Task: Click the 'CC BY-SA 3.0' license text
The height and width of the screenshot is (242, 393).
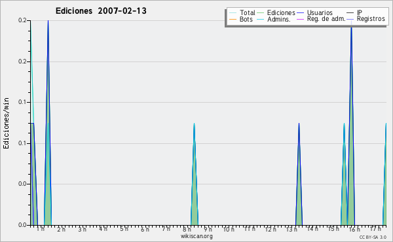Action: [x=373, y=237]
